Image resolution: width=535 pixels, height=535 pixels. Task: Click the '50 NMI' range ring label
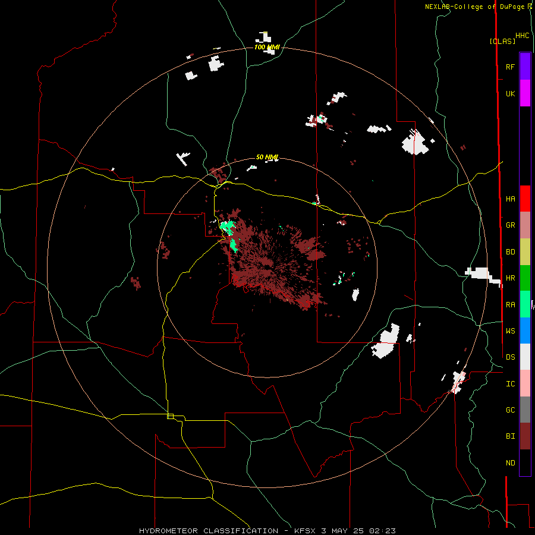click(x=267, y=158)
